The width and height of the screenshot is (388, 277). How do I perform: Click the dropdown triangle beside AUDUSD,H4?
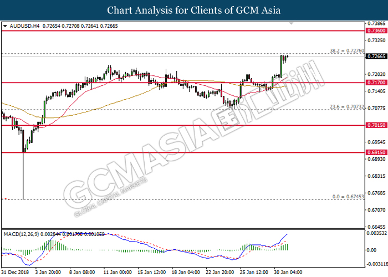click(5, 26)
